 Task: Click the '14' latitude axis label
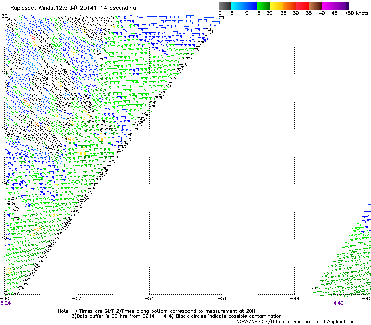tap(4, 183)
